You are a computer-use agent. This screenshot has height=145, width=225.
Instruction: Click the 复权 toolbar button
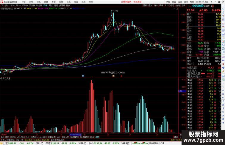145,5
